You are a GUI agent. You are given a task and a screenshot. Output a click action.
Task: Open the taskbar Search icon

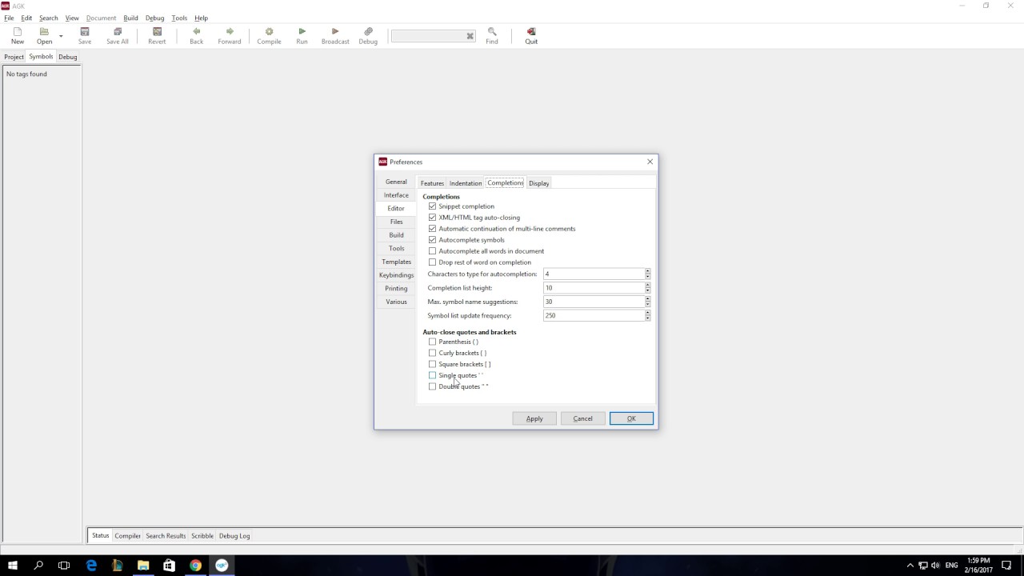pyautogui.click(x=38, y=566)
